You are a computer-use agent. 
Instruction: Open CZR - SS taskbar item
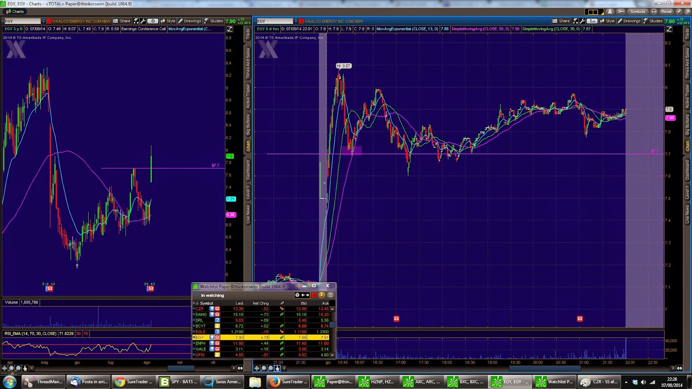(599, 382)
